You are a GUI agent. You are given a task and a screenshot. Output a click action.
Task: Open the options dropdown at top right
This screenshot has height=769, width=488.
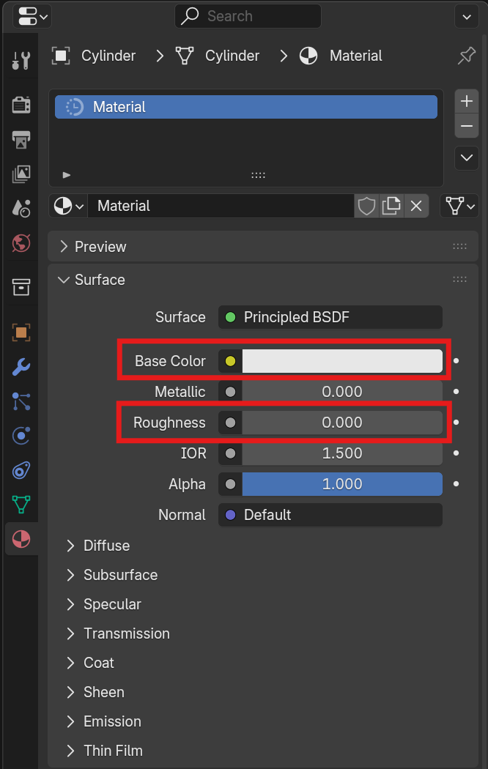[467, 17]
